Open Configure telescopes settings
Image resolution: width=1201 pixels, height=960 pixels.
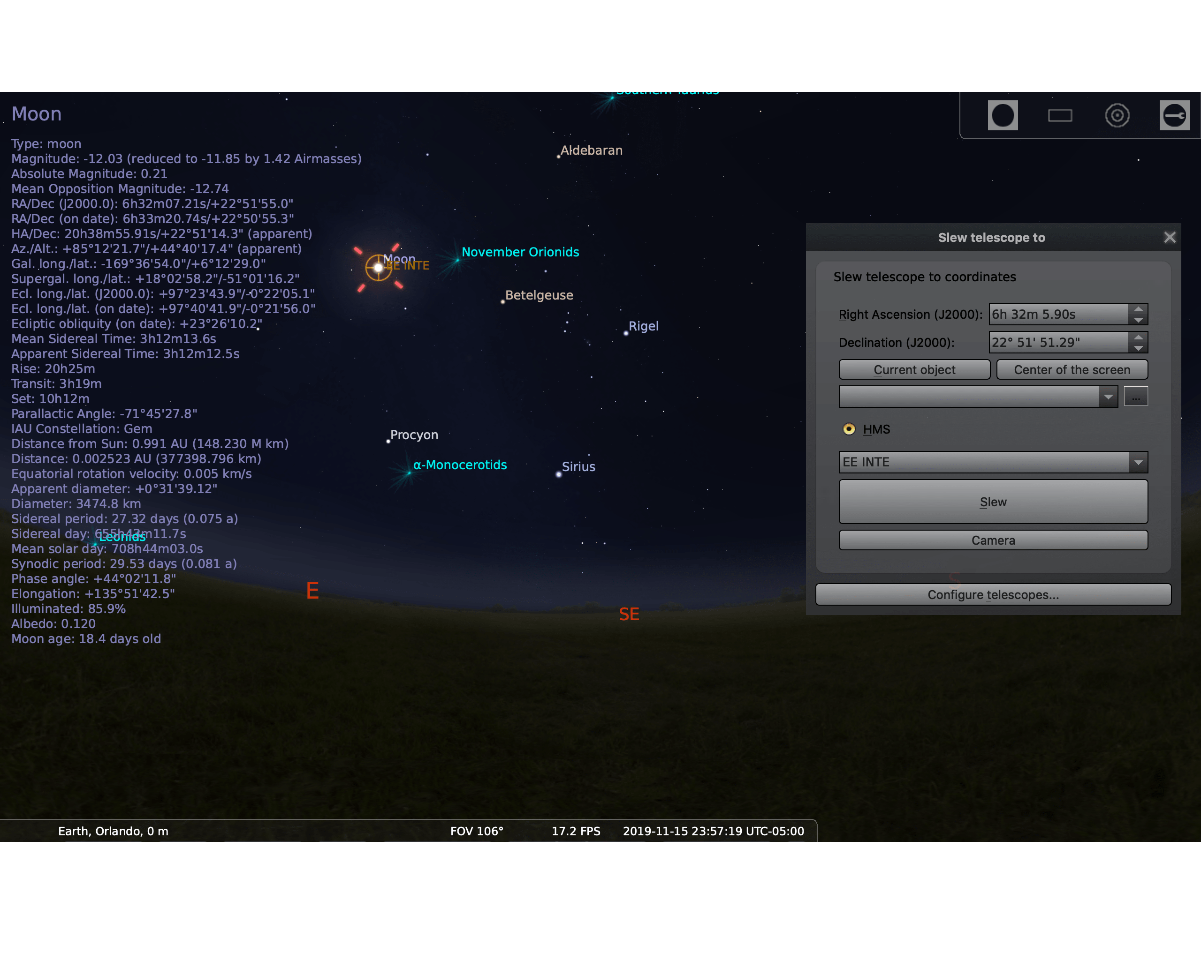993,594
